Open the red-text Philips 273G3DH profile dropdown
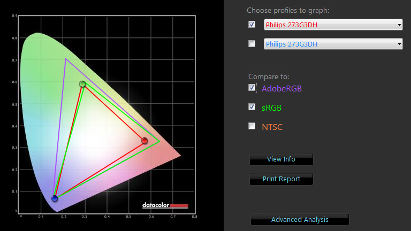411x231 pixels. [333, 25]
